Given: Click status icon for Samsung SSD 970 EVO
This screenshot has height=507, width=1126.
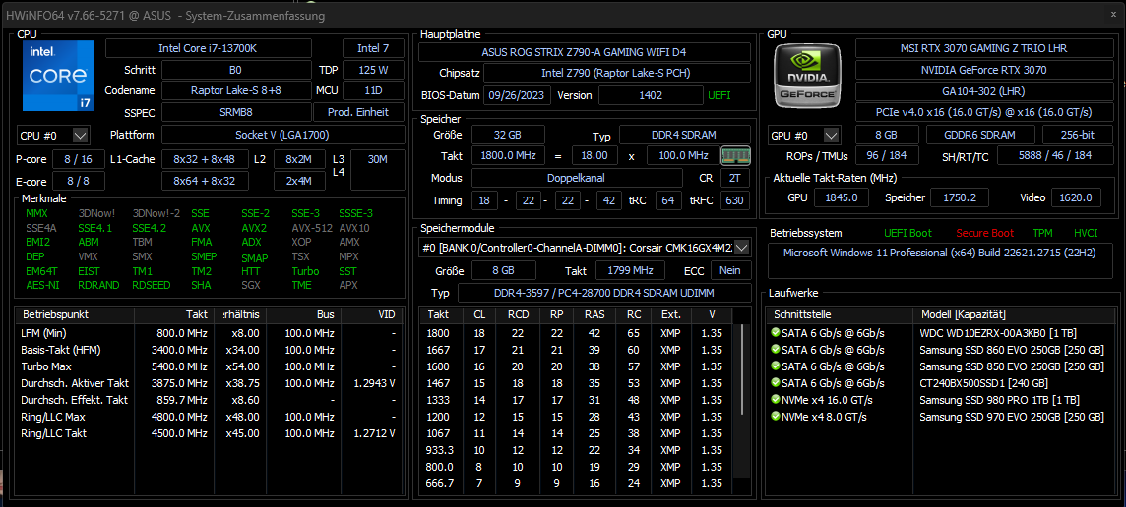Looking at the screenshot, I should (775, 416).
